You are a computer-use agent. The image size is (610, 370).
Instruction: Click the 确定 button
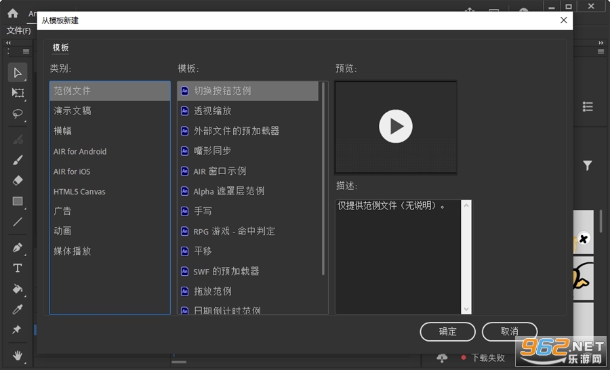tap(447, 331)
